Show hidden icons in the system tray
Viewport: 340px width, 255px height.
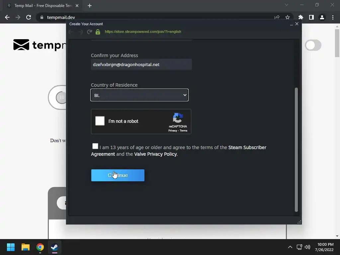pos(290,247)
